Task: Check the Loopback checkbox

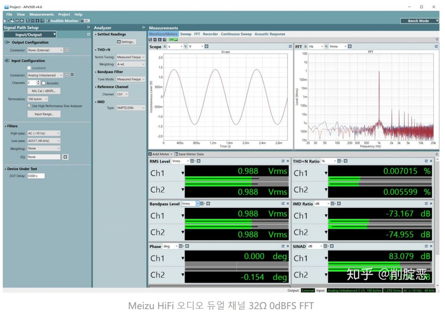Action: point(29,68)
